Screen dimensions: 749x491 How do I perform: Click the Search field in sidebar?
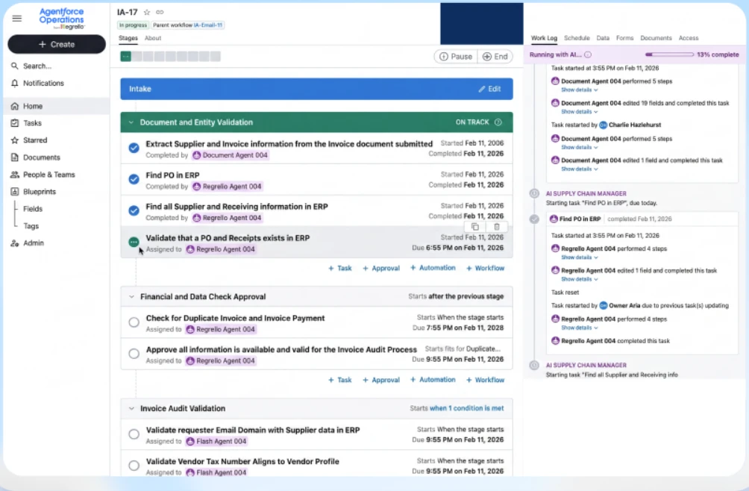[x=57, y=66]
